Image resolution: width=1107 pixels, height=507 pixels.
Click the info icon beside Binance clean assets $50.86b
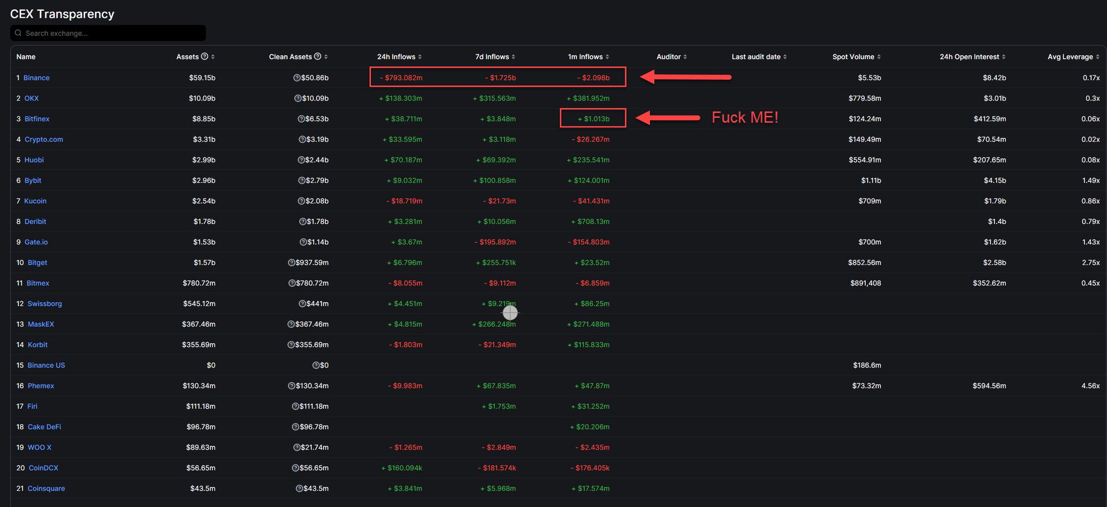297,78
